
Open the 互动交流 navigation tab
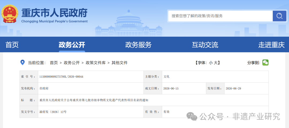point(205,45)
